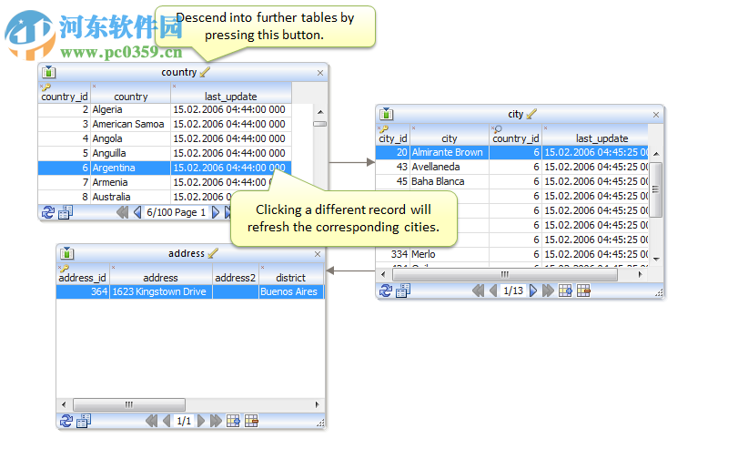Image resolution: width=748 pixels, height=449 pixels.
Task: Close the address table window
Action: (x=318, y=254)
